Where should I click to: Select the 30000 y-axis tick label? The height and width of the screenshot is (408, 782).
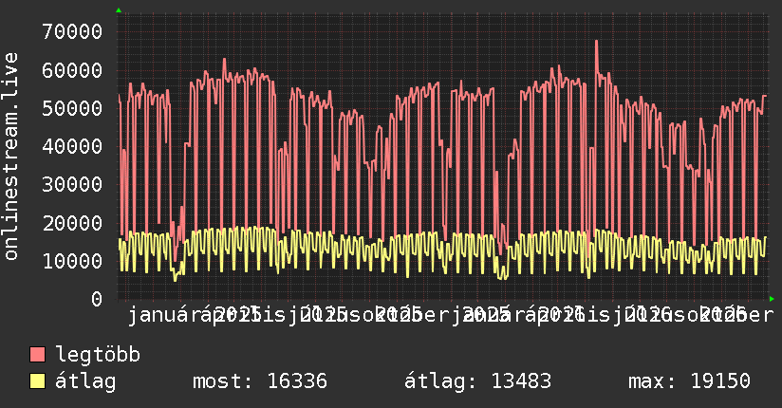click(72, 184)
